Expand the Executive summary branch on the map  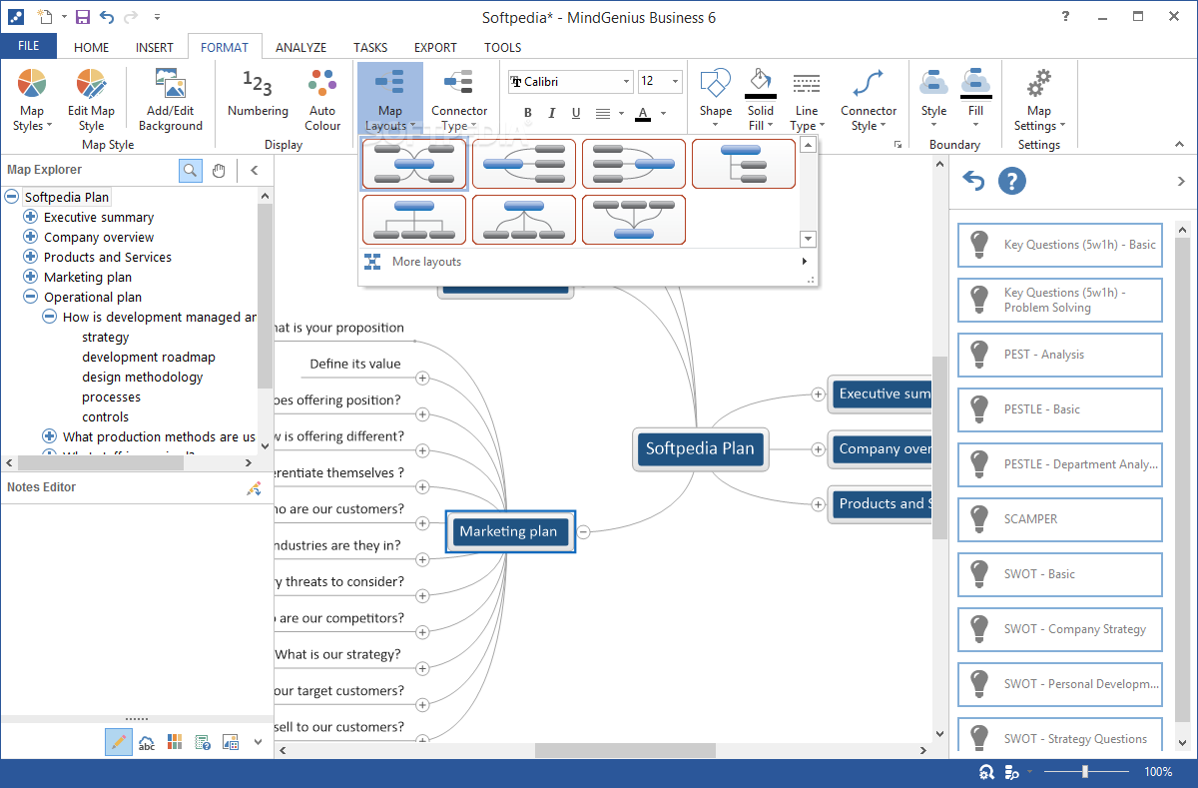(819, 394)
